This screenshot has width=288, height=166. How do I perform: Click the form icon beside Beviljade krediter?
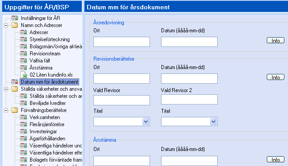(23, 103)
